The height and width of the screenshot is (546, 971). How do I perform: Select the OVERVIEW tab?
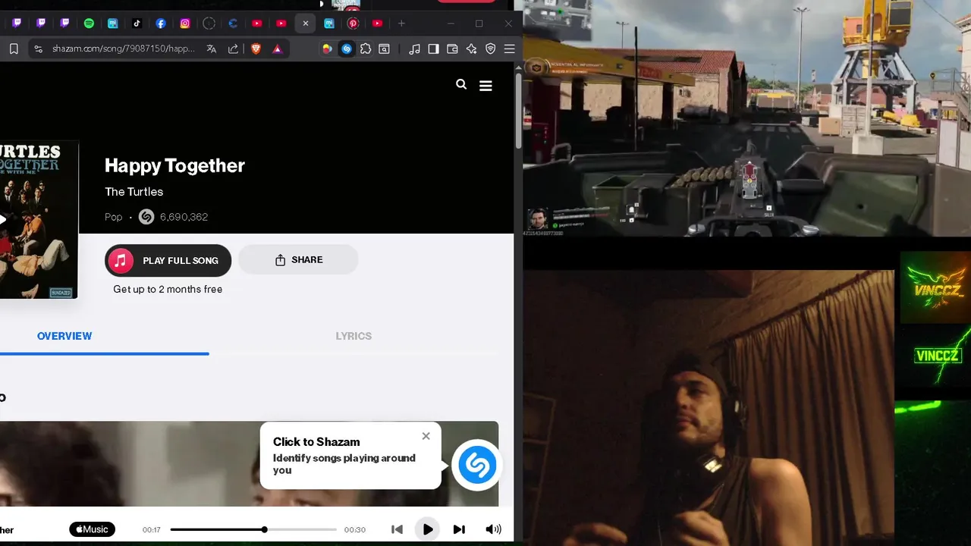coord(64,336)
